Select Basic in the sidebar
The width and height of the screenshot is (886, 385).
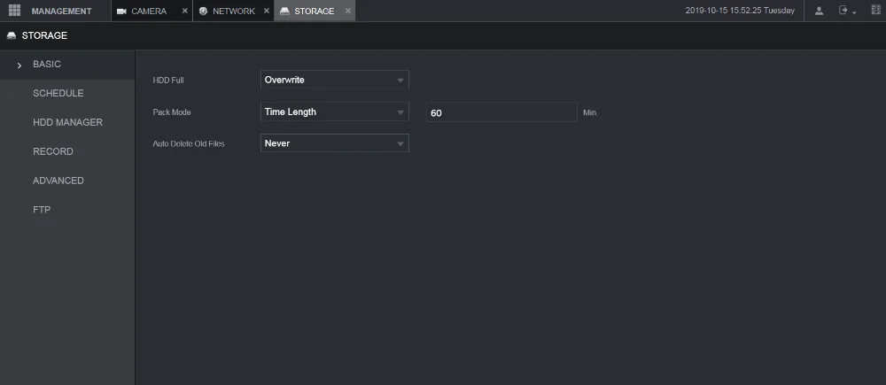[x=67, y=65]
